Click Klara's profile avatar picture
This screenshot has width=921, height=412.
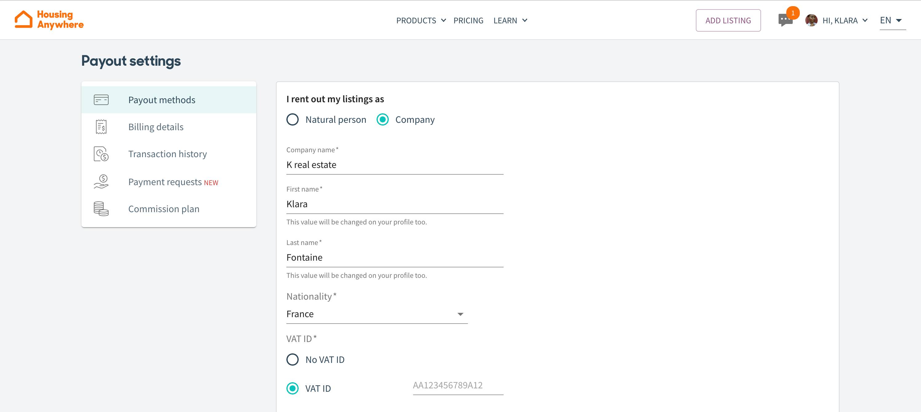point(811,20)
